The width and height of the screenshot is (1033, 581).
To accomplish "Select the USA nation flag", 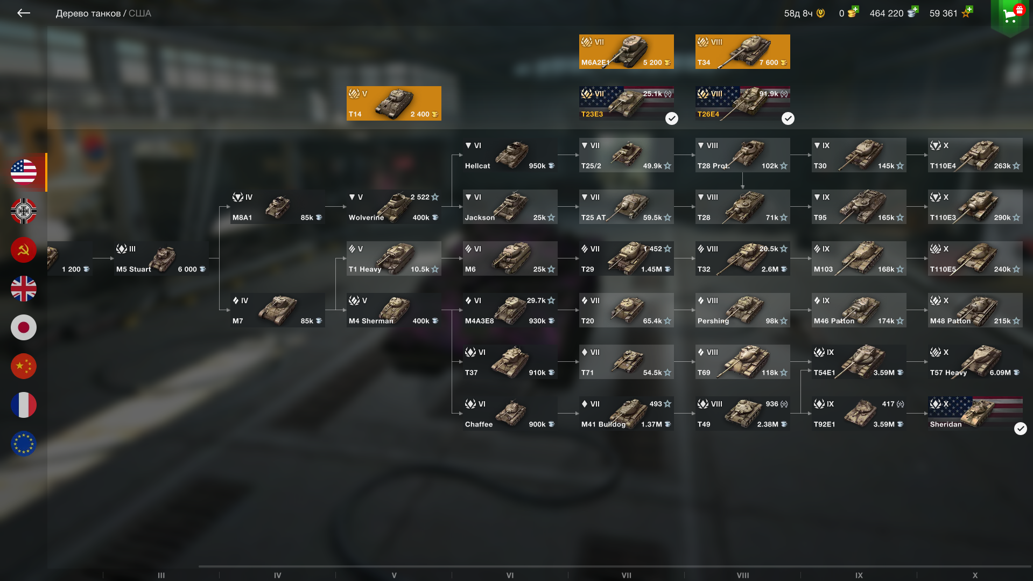I will 24,172.
